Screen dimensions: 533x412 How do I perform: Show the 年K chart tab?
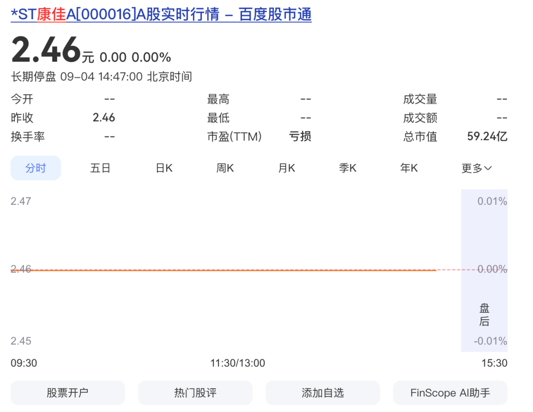pyautogui.click(x=409, y=168)
